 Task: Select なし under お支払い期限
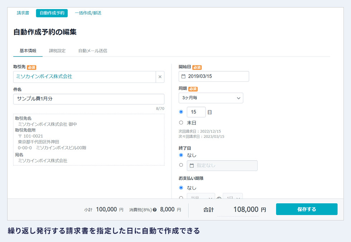pos(181,188)
